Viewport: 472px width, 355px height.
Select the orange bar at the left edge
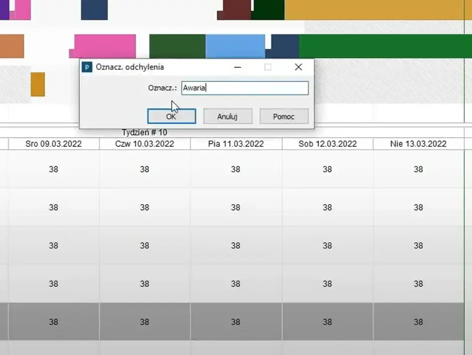pyautogui.click(x=12, y=46)
